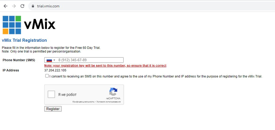Open the Конфиденциальность privacy link
Screen dimensions: 275x130
(x=83, y=102)
